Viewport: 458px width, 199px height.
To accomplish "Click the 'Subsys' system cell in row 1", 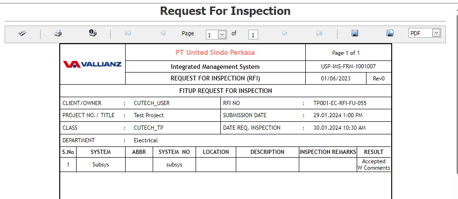I will pyautogui.click(x=101, y=165).
